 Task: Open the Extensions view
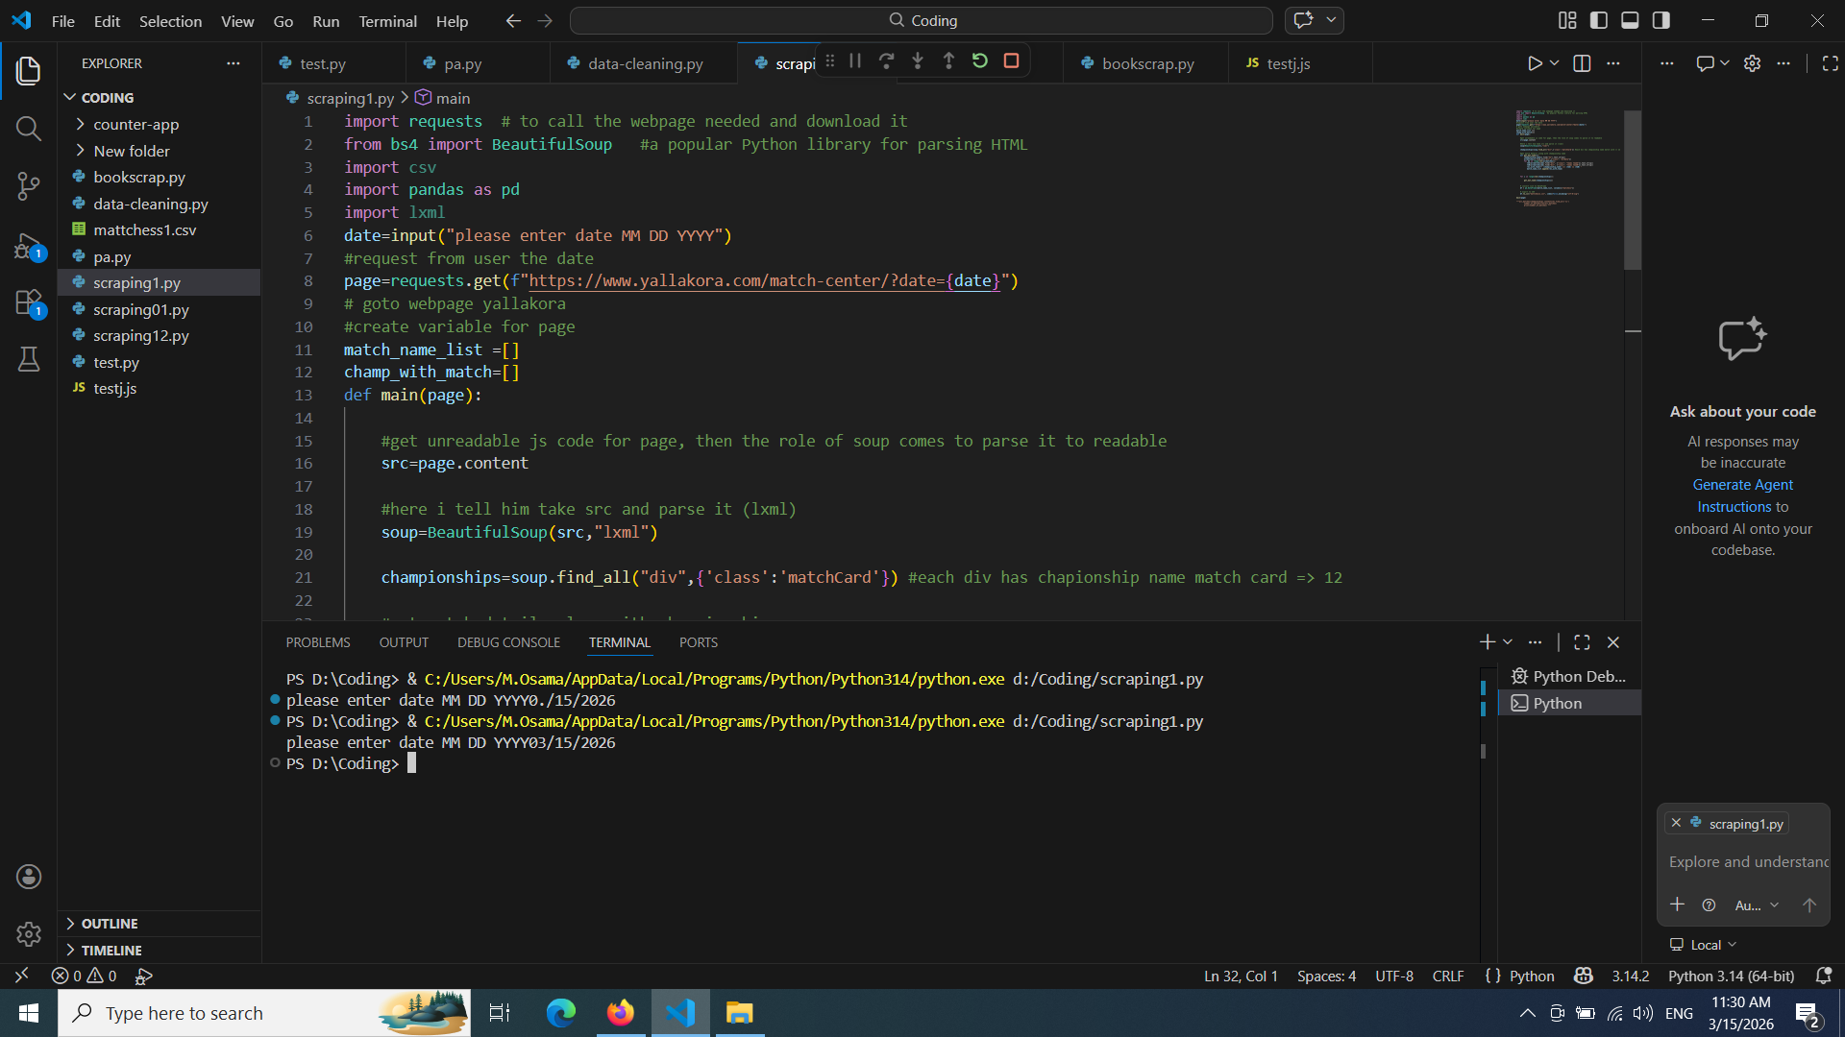coord(29,303)
